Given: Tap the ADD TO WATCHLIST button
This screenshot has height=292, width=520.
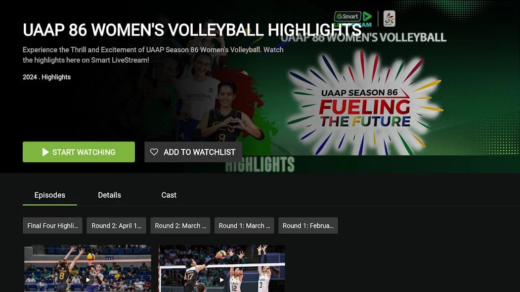Looking at the screenshot, I should pos(193,152).
